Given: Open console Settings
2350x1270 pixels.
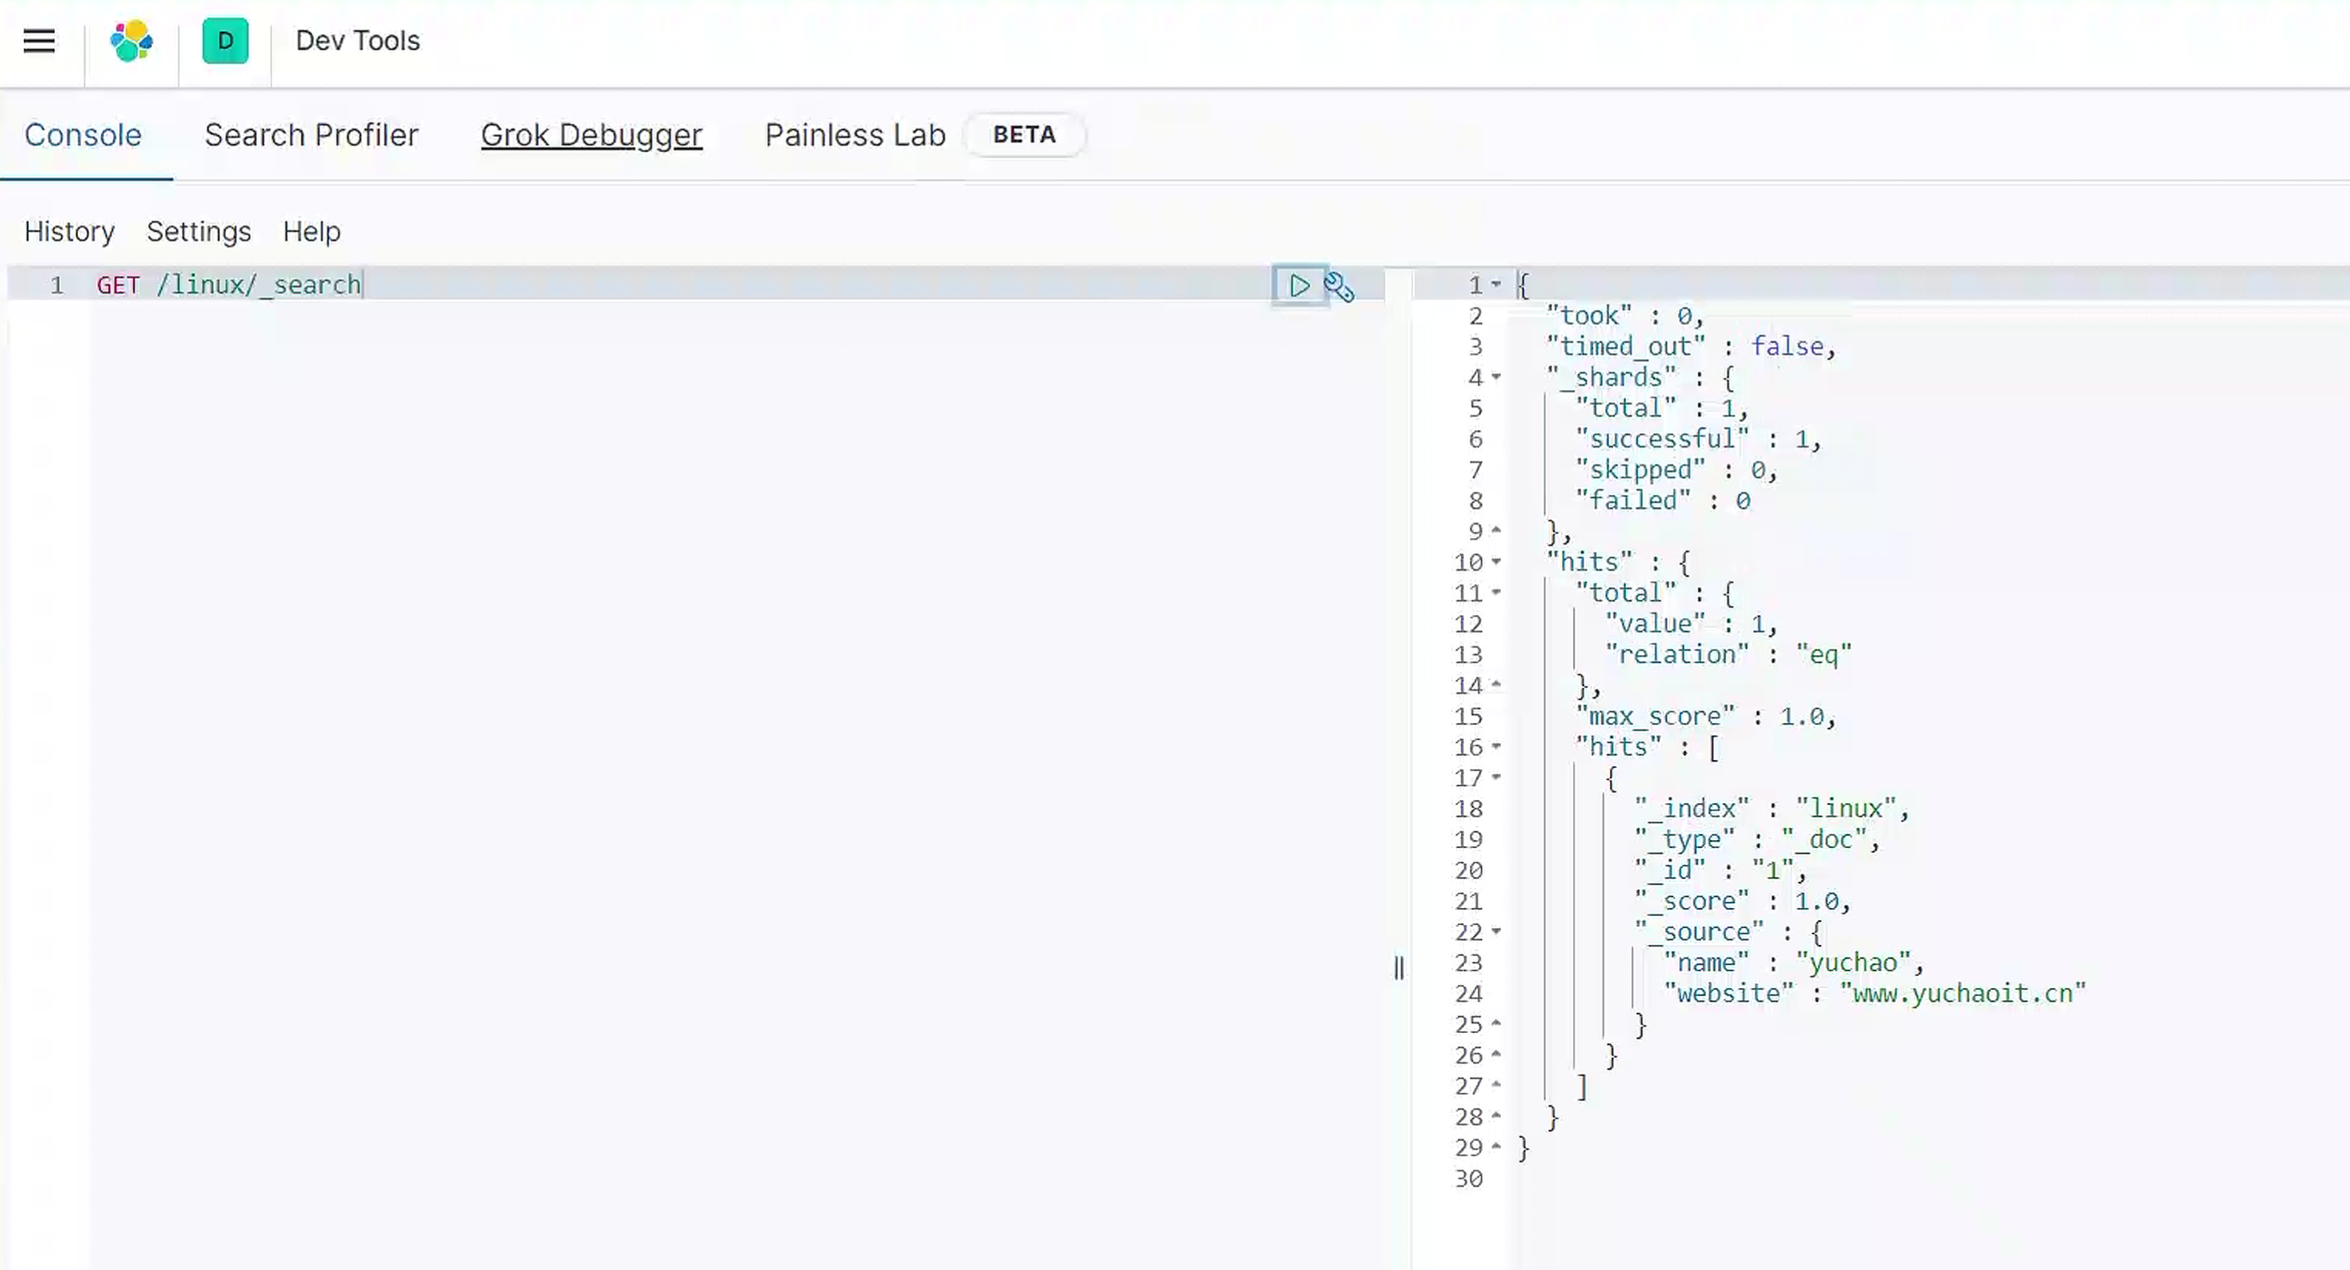Looking at the screenshot, I should [199, 231].
